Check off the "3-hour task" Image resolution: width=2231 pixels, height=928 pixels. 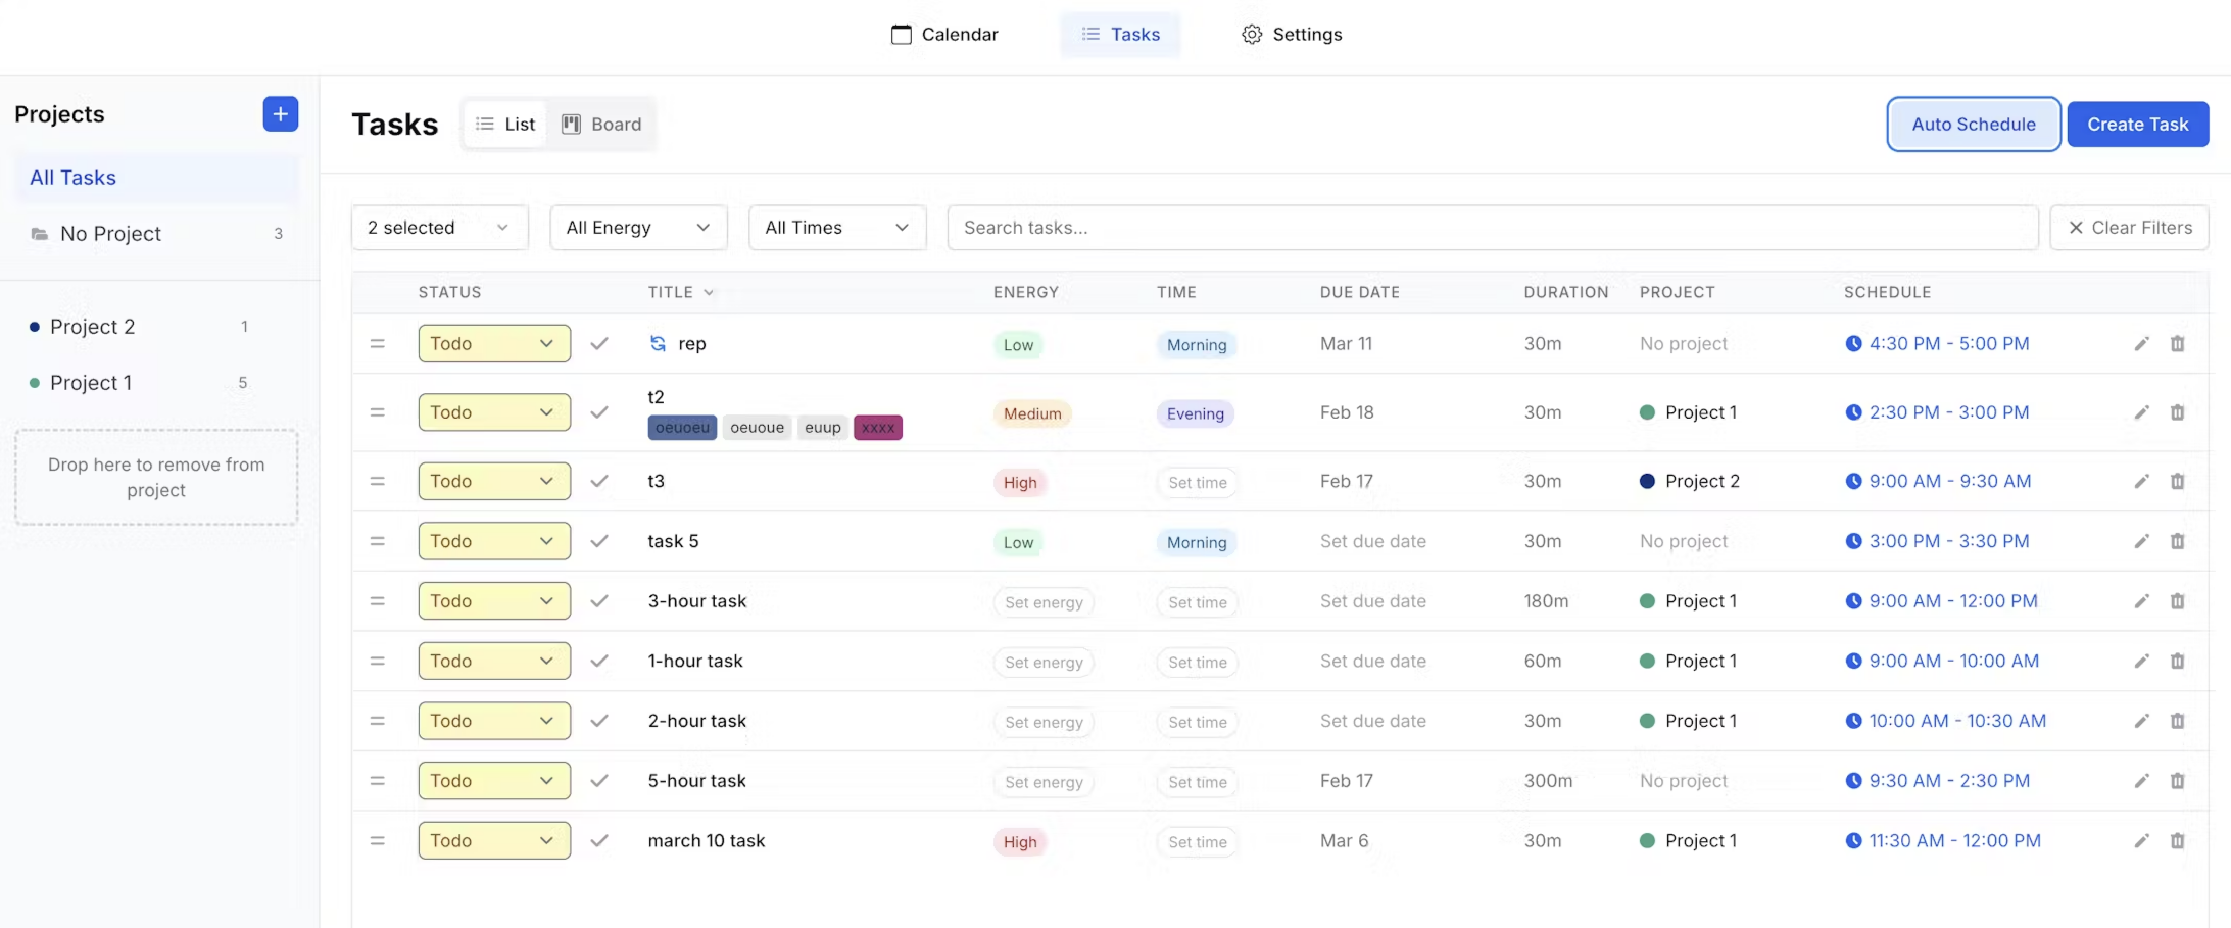[x=599, y=601]
